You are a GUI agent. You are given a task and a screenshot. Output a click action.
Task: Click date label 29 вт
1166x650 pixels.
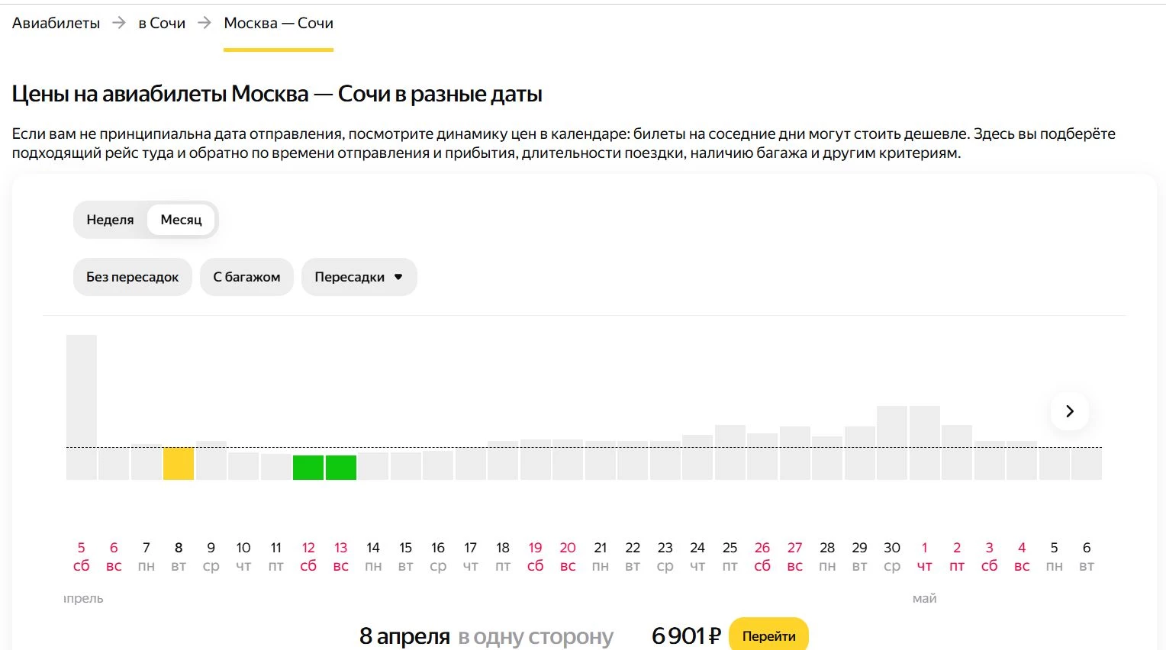pyautogui.click(x=860, y=557)
